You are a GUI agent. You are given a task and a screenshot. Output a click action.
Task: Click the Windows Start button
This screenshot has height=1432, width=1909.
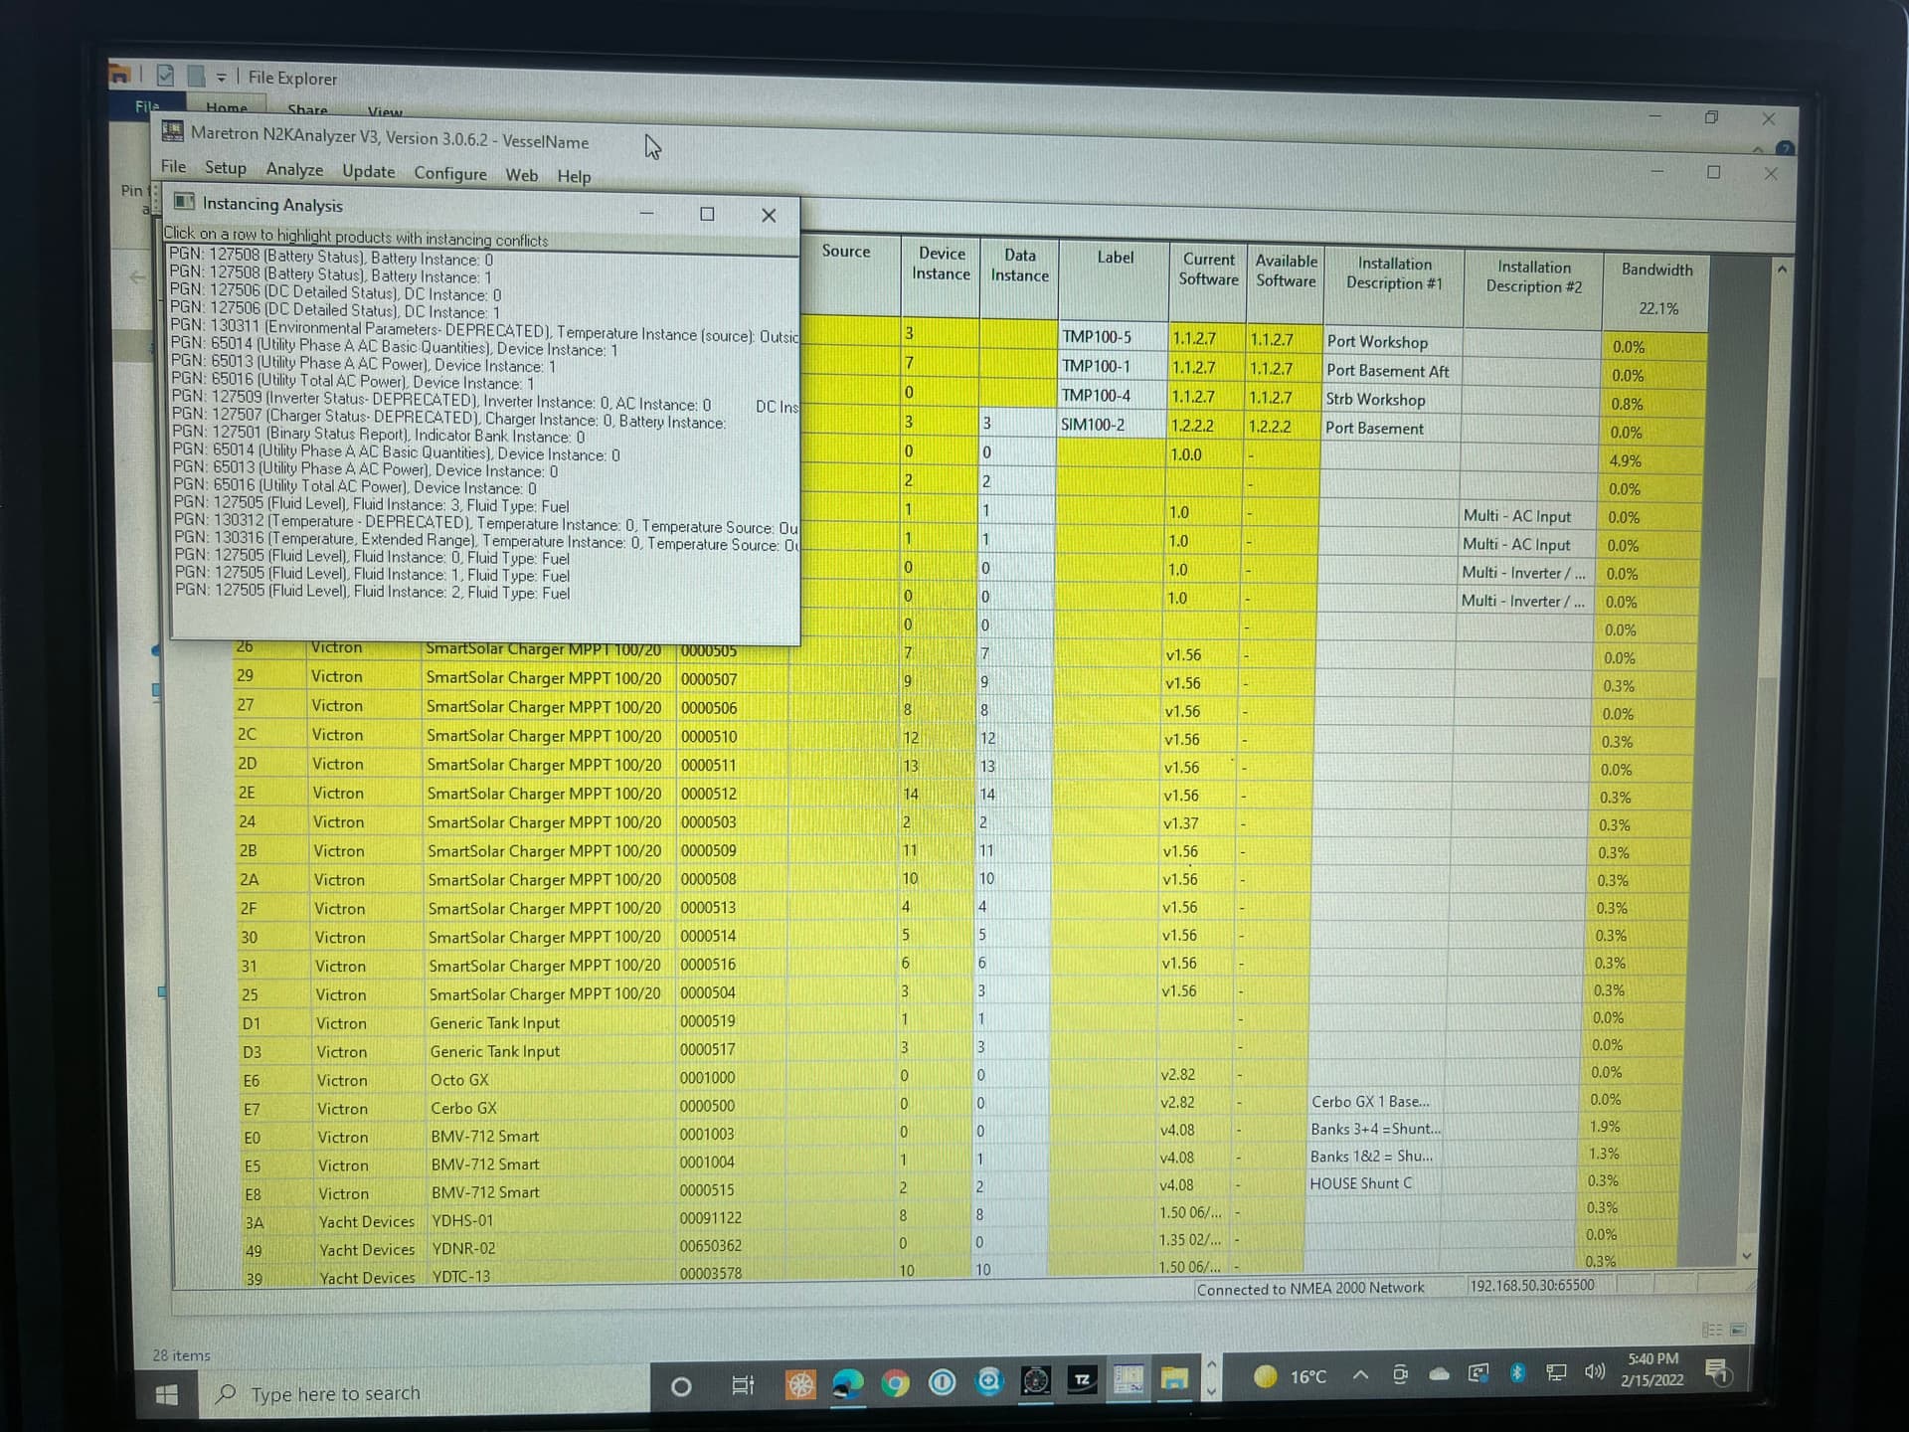point(166,1394)
